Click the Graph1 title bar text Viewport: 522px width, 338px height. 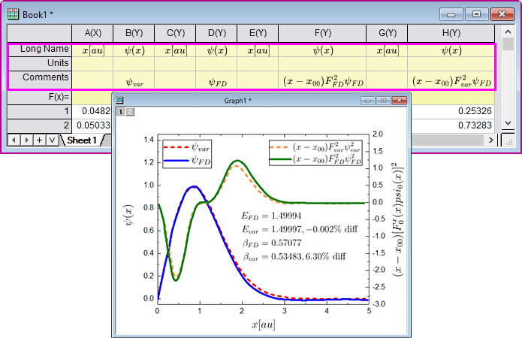click(237, 101)
